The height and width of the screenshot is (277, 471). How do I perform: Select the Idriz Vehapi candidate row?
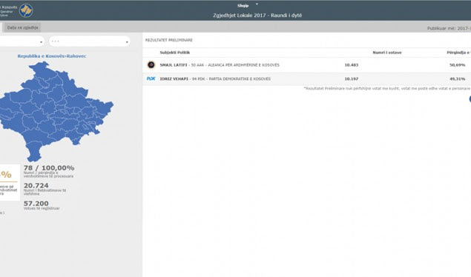pos(306,79)
